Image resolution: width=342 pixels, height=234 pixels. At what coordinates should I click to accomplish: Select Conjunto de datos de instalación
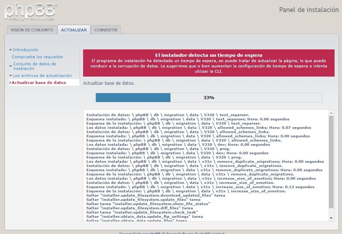click(34, 66)
